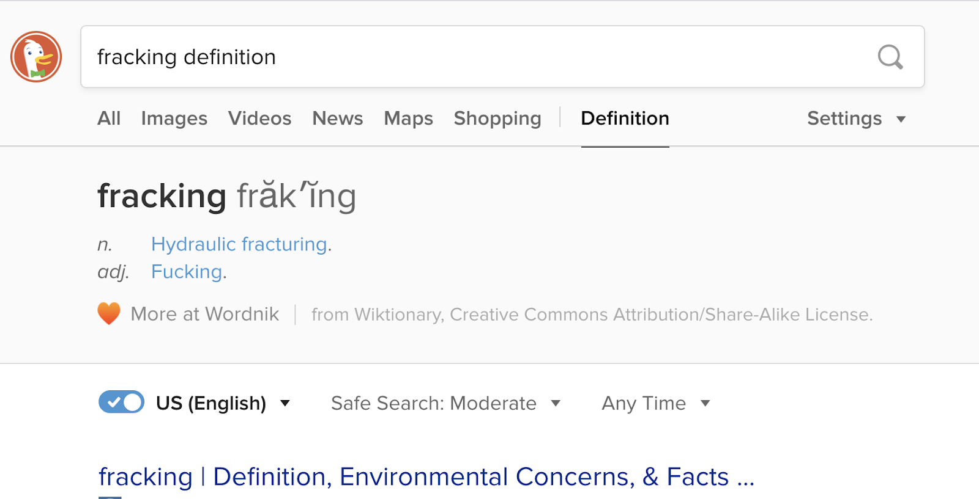The width and height of the screenshot is (979, 499).
Task: Click More at Wordnik
Action: pyautogui.click(x=204, y=313)
